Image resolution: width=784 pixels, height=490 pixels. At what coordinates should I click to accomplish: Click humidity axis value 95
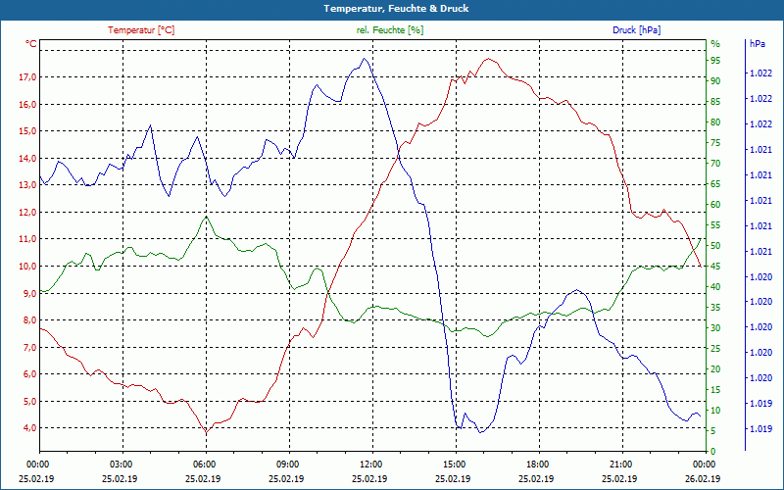click(715, 61)
